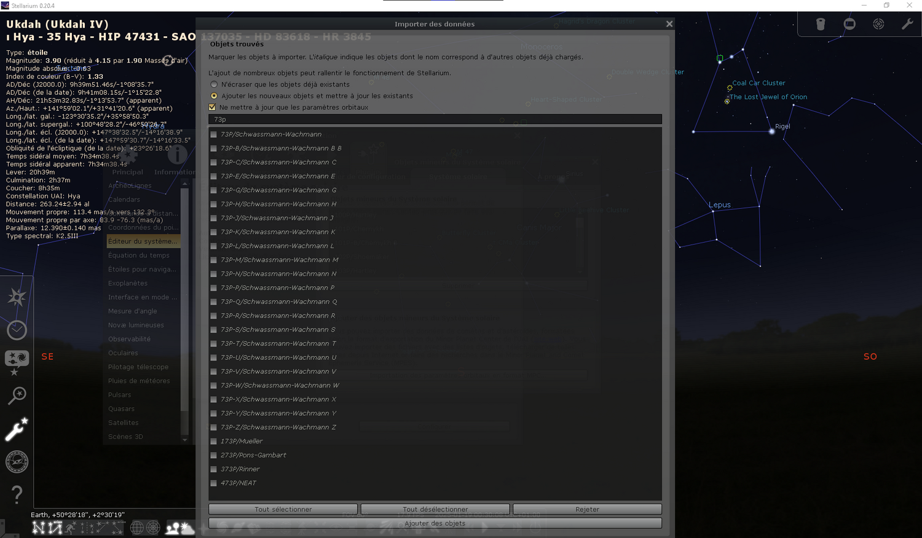This screenshot has height=538, width=922.
Task: Click 'The Lost Jewel of Orion' label
Action: pos(768,97)
